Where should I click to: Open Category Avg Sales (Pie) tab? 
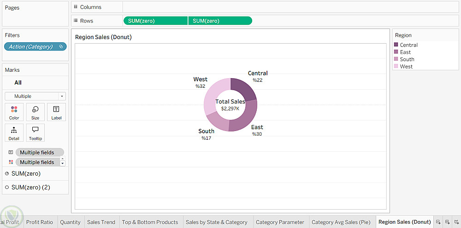pyautogui.click(x=341, y=222)
